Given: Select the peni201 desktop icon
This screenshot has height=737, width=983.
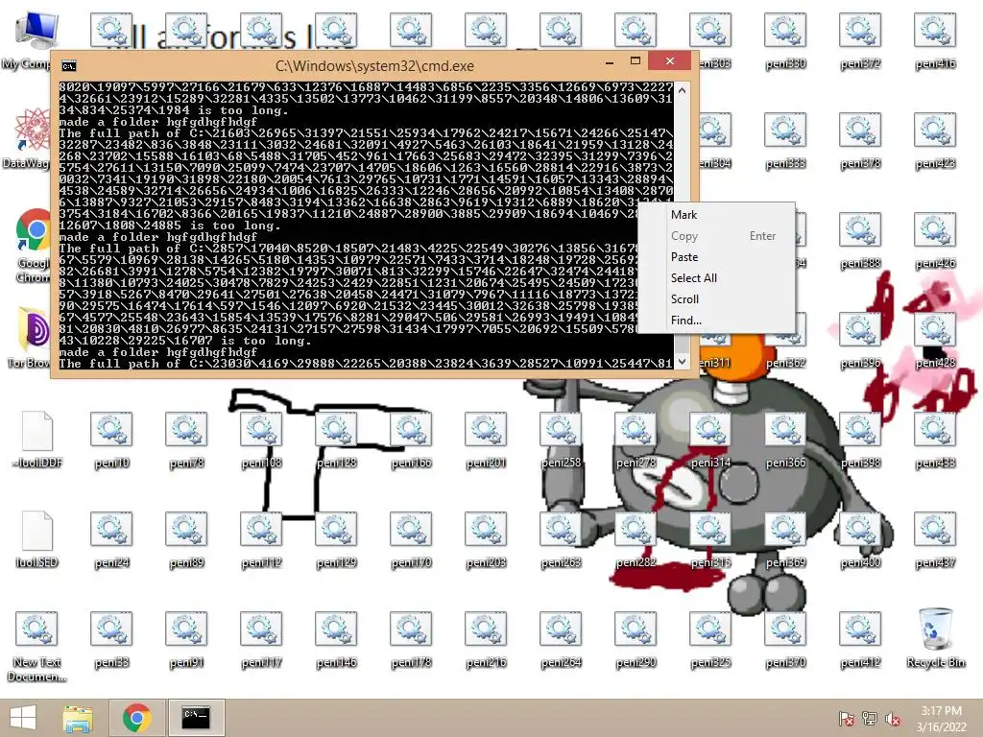Looking at the screenshot, I should pos(486,440).
